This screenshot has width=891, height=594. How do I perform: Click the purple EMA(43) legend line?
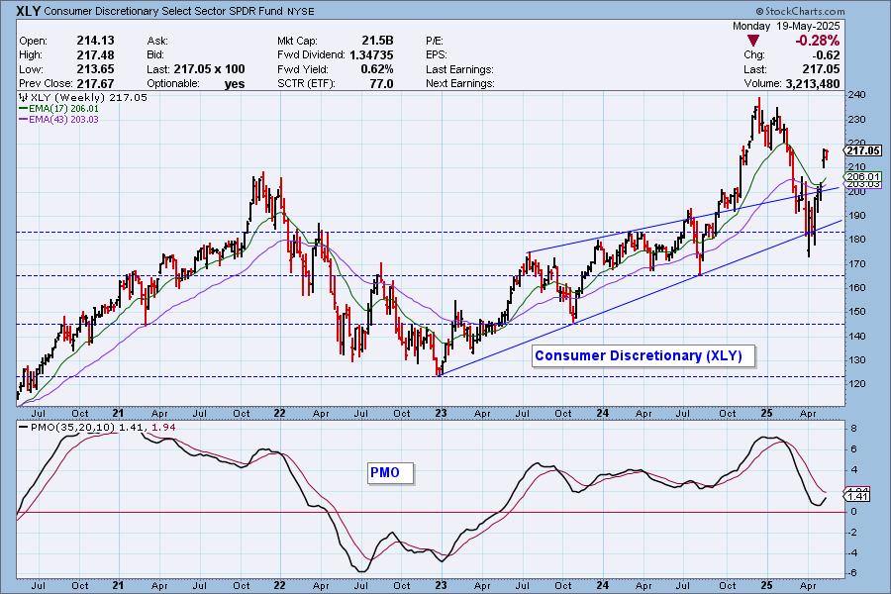coord(24,120)
